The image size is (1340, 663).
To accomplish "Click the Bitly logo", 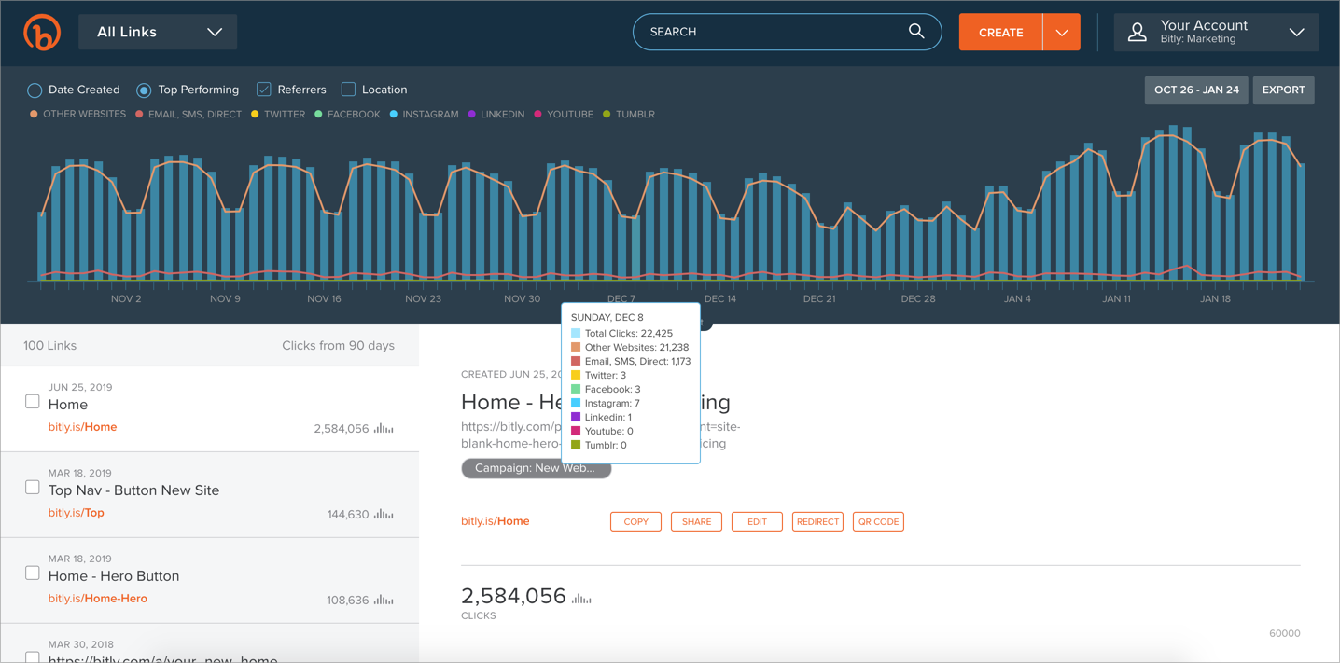I will pos(42,31).
